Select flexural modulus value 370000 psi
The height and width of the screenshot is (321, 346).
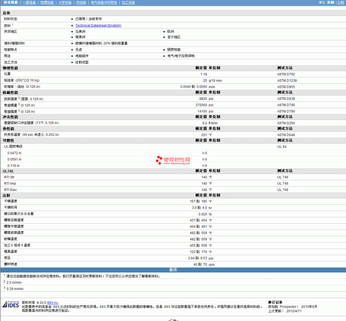[x=204, y=105]
